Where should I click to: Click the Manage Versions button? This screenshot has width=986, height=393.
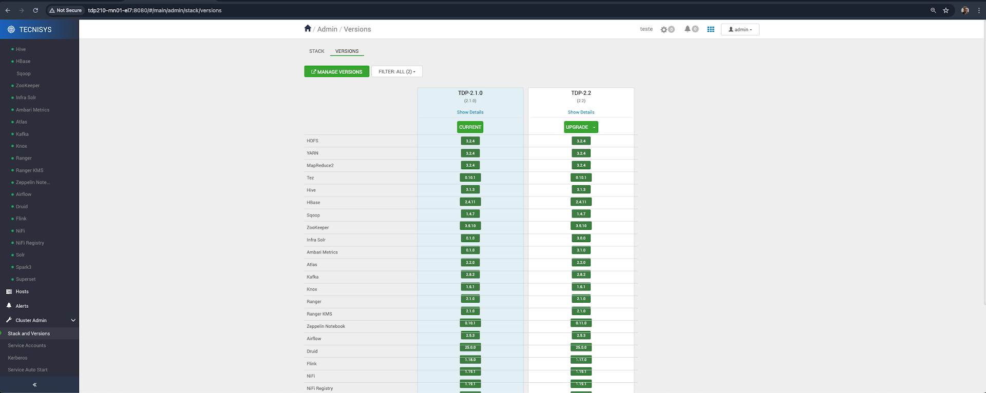pyautogui.click(x=336, y=72)
